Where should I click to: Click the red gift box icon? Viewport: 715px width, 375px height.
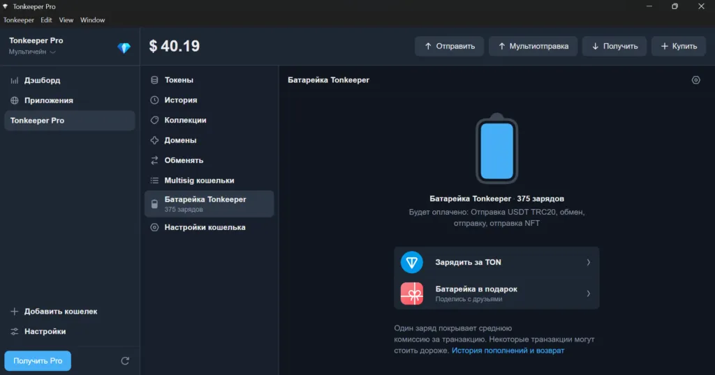[412, 293]
